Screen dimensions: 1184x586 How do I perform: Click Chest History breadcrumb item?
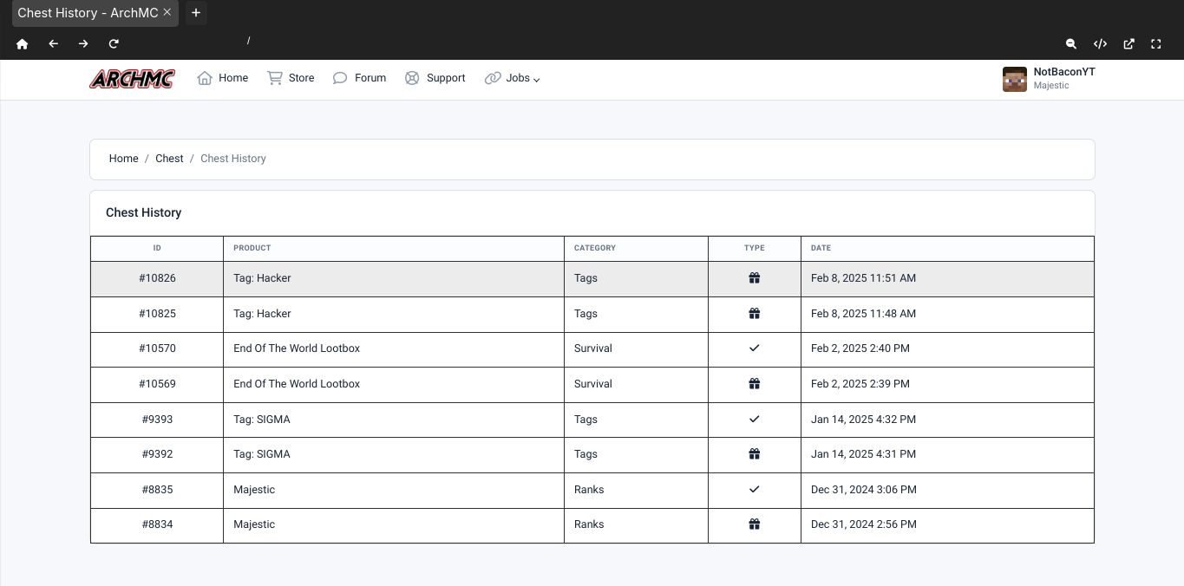tap(233, 159)
